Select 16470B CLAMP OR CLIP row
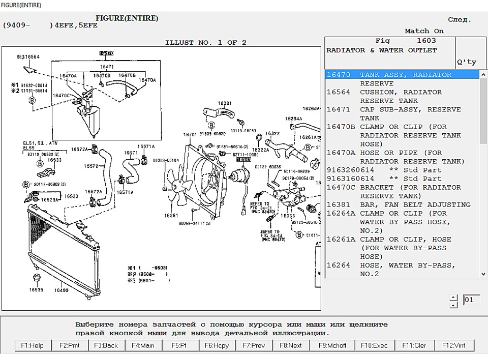The image size is (488, 354). pos(402,135)
